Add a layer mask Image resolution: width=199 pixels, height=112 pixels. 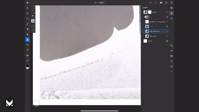pos(171,56)
